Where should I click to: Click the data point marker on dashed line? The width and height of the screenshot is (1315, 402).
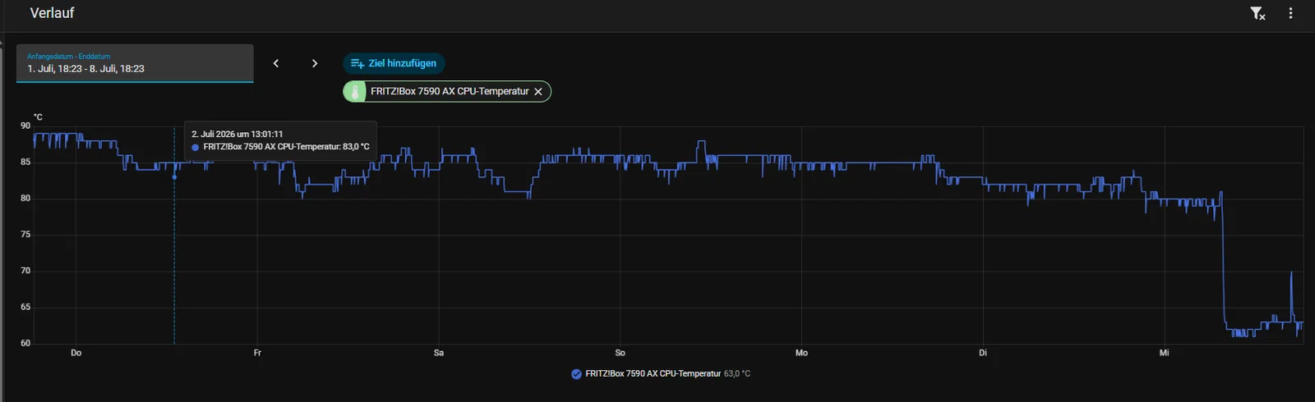click(x=174, y=177)
